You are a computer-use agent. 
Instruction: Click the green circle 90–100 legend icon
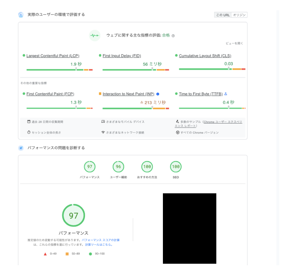(90, 254)
